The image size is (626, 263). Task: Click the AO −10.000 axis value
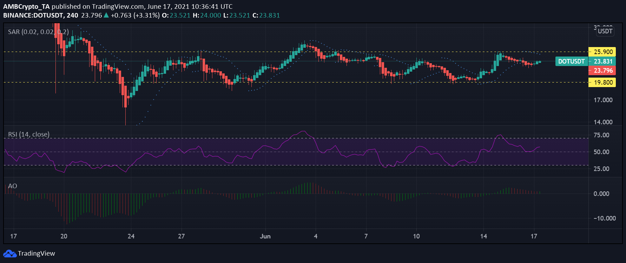click(x=605, y=218)
